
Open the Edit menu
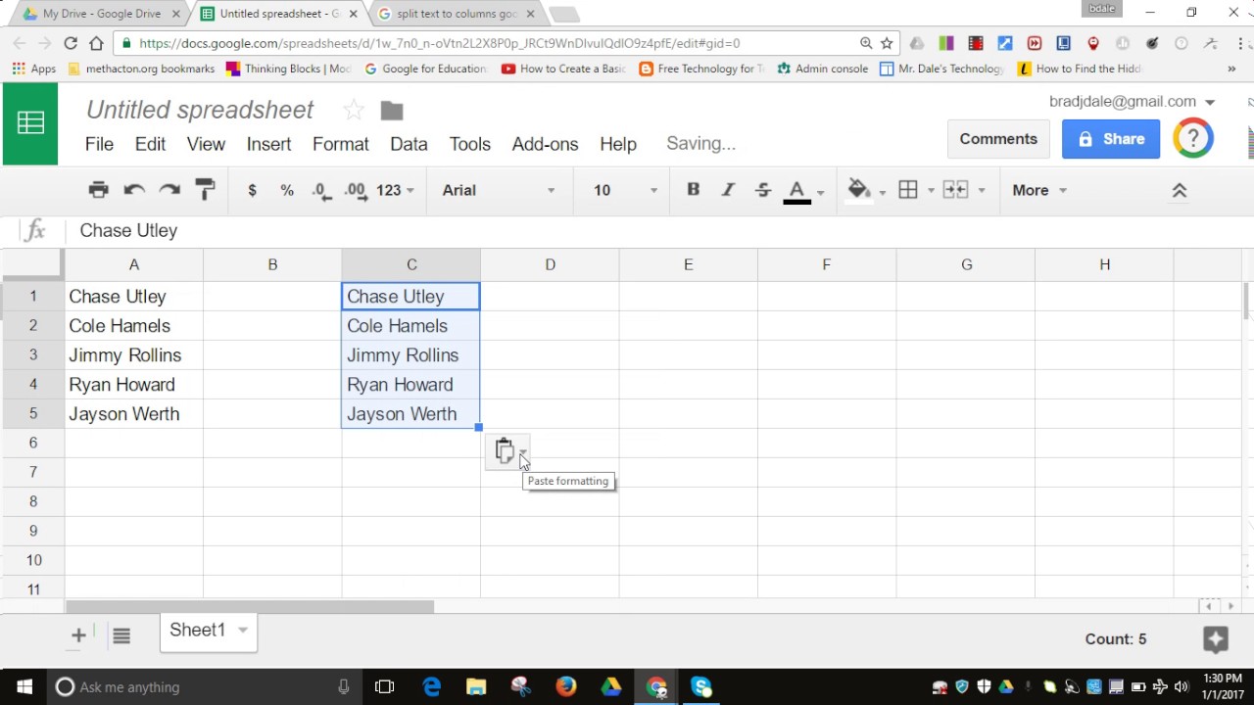click(150, 144)
